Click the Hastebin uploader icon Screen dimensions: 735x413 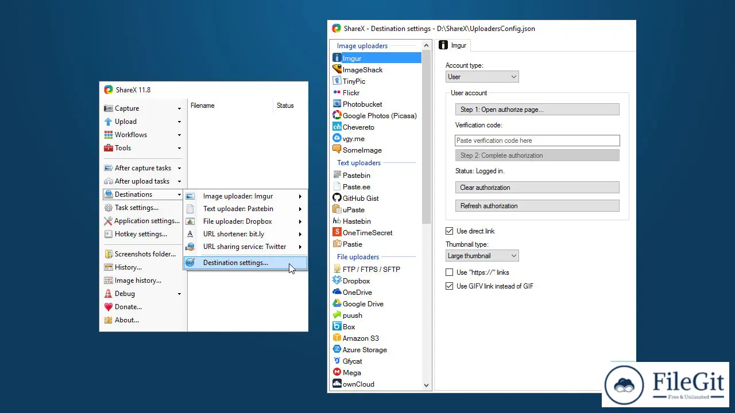point(337,221)
